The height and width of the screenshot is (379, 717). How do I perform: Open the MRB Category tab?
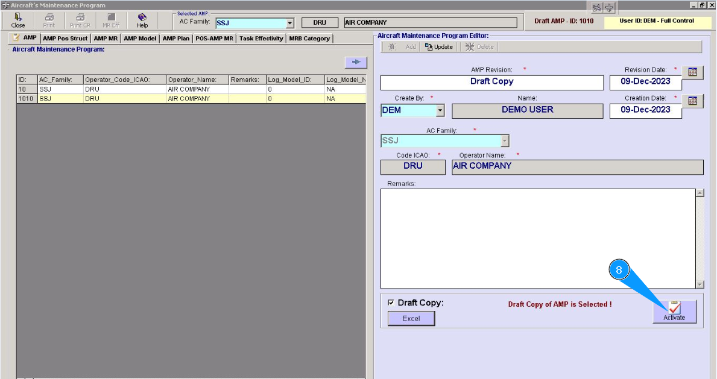(x=309, y=39)
